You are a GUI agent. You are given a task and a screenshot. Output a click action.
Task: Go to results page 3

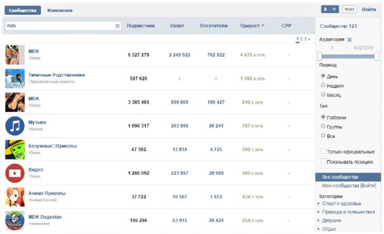point(305,39)
